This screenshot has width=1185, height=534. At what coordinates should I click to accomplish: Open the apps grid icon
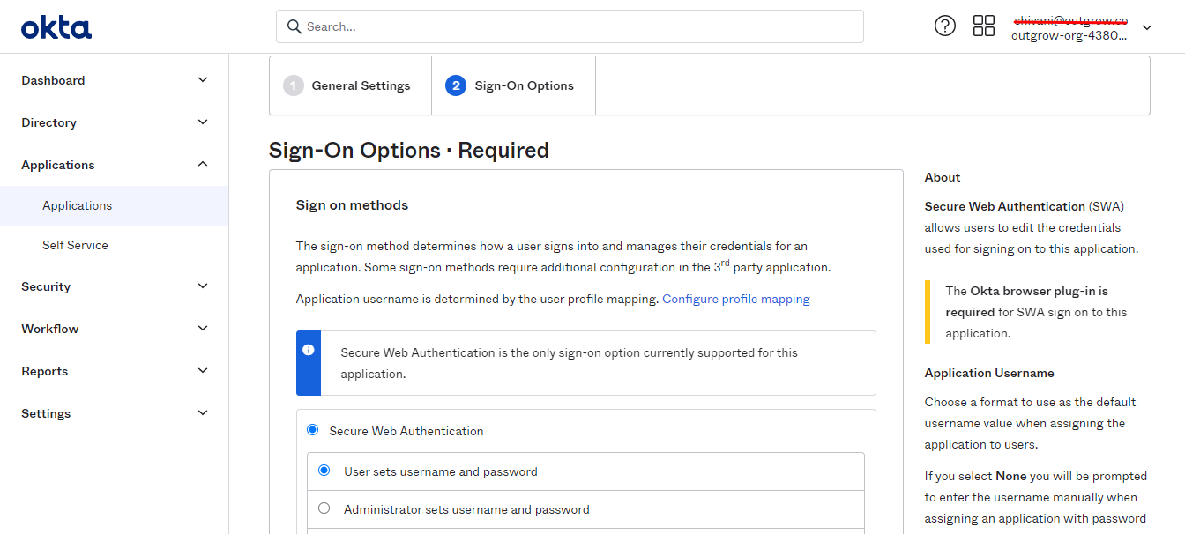click(x=984, y=26)
